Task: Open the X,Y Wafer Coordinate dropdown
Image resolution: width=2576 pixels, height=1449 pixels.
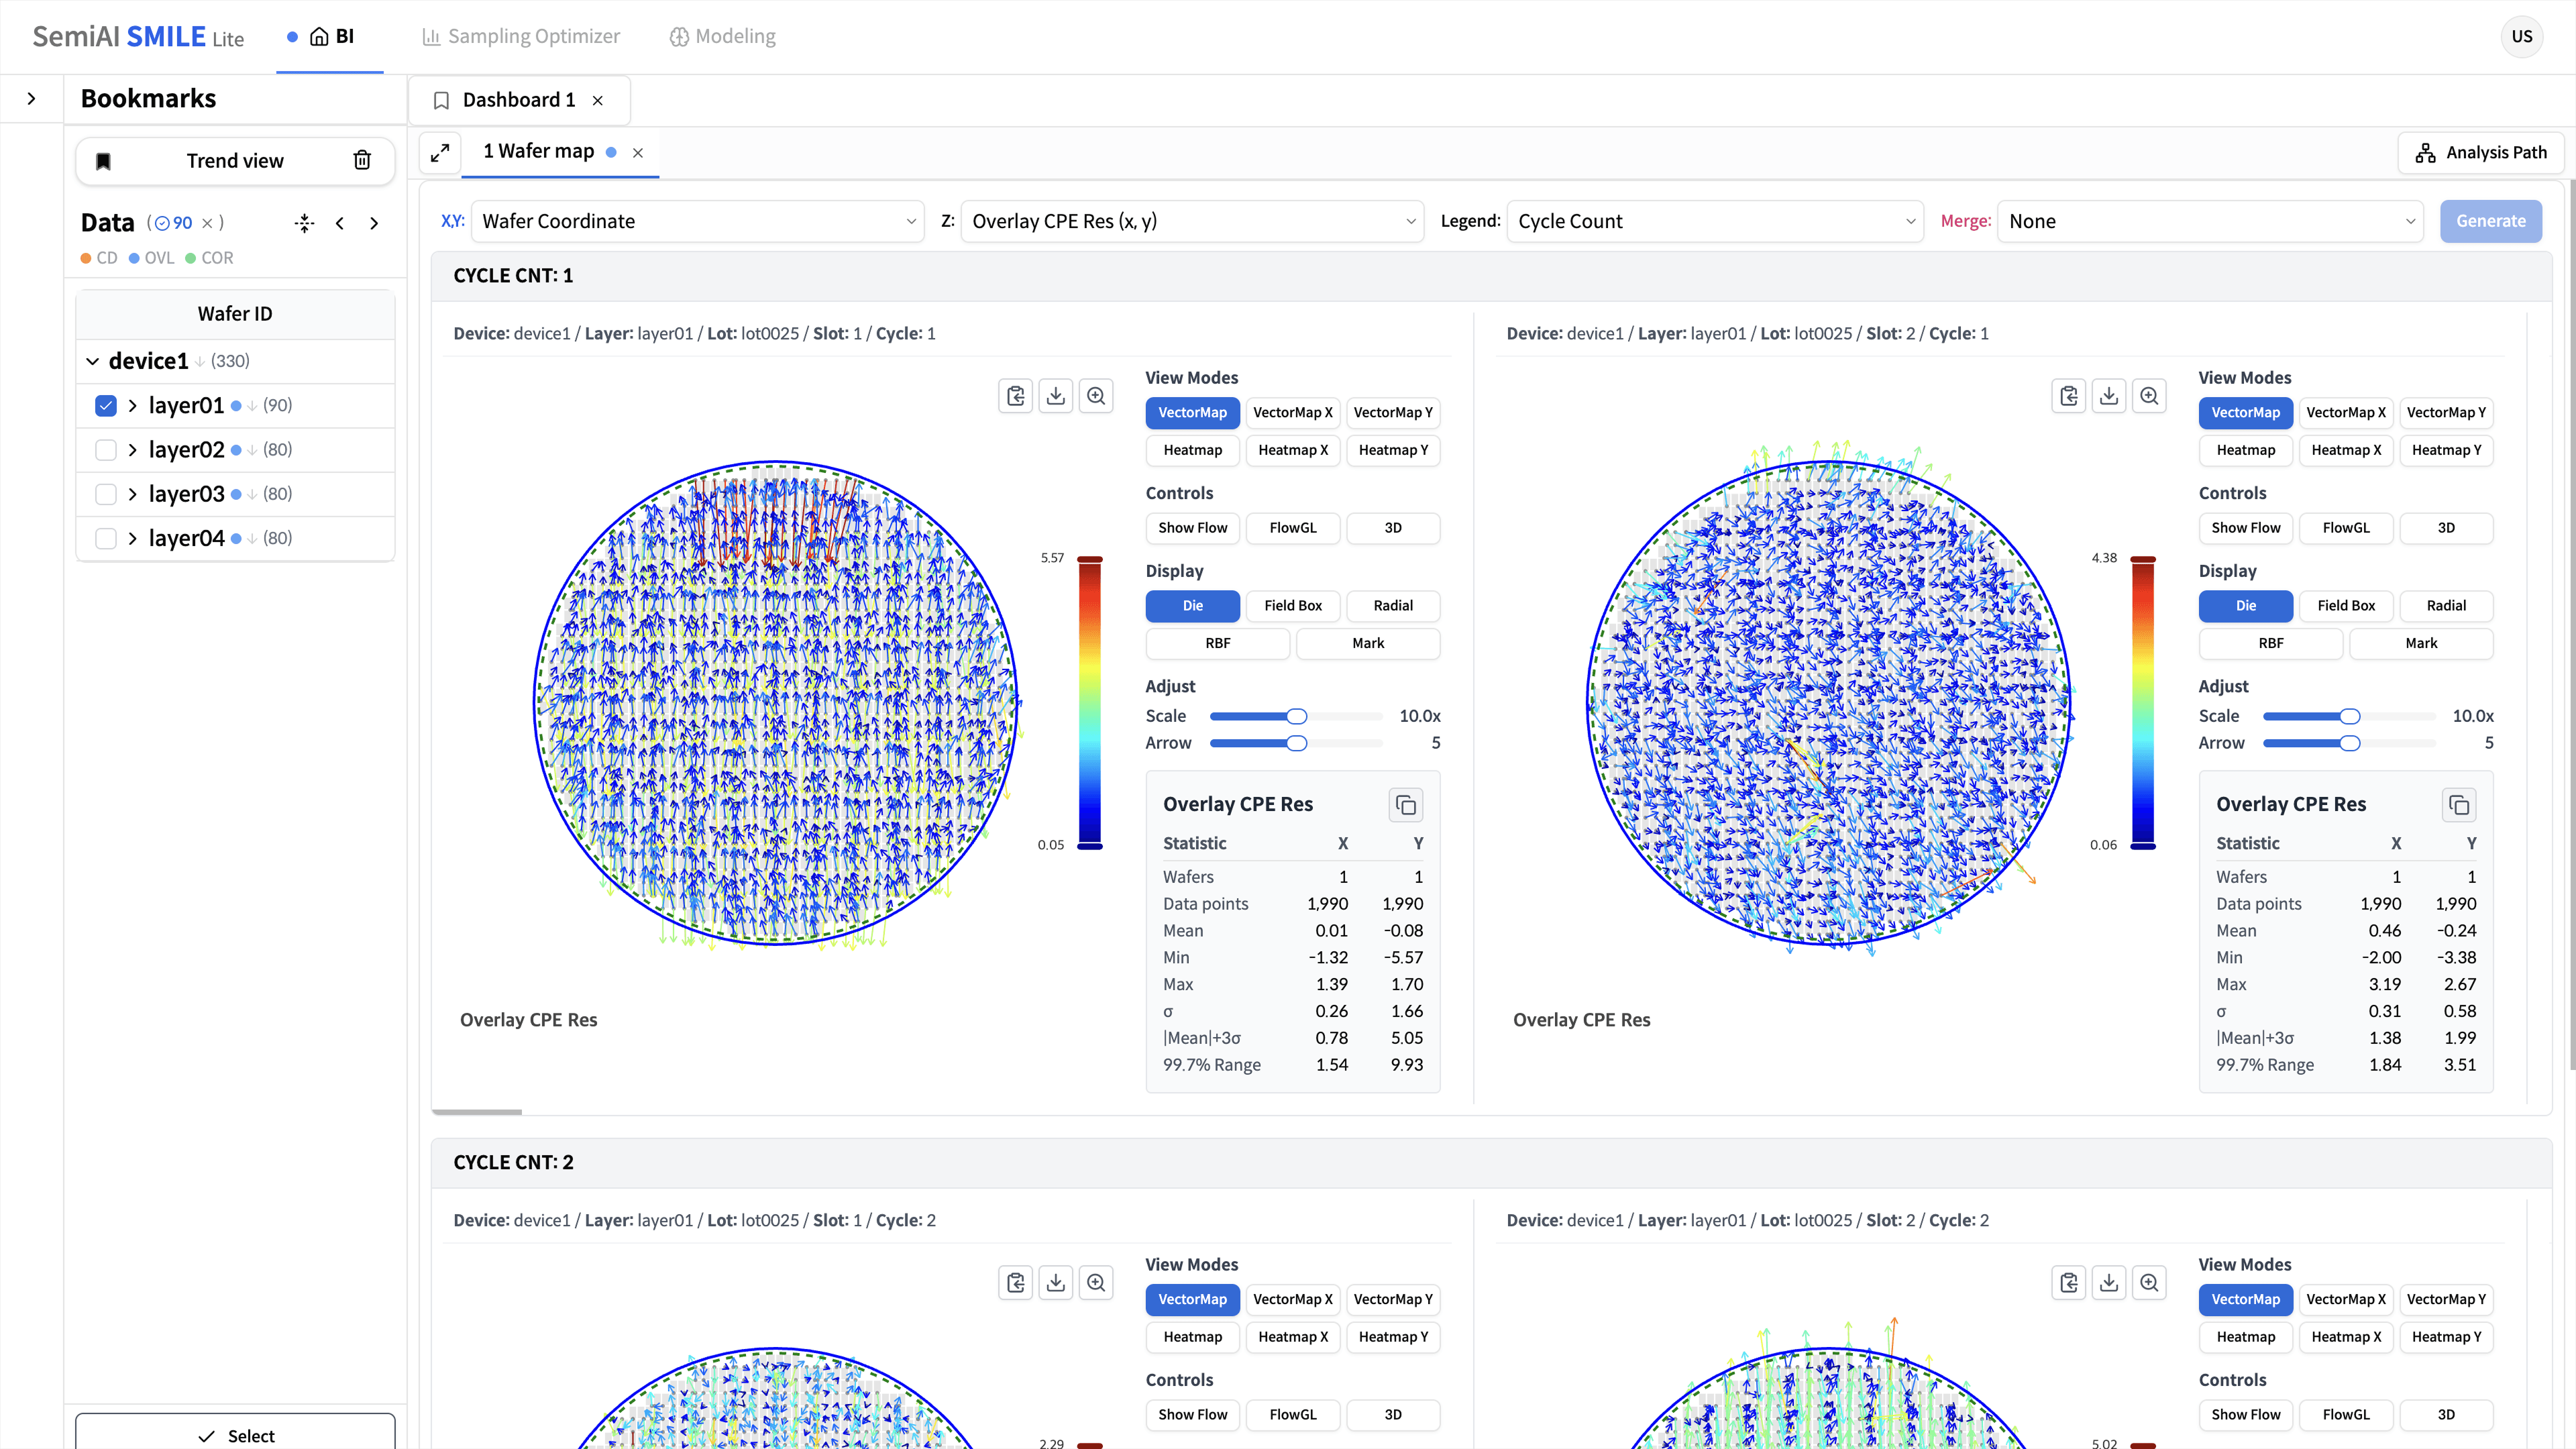Action: [x=697, y=221]
